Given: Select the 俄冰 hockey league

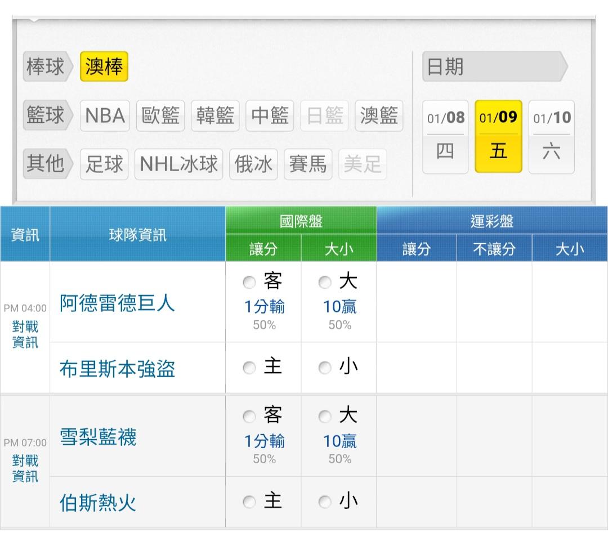Looking at the screenshot, I should point(253,164).
